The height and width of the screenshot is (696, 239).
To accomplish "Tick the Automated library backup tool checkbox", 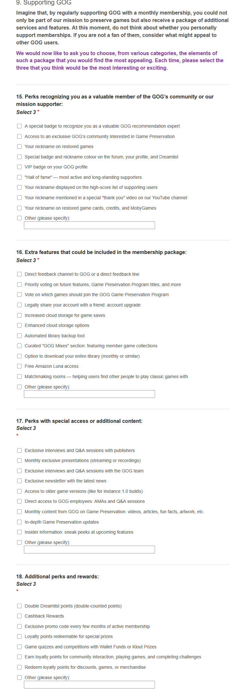I will point(19,336).
